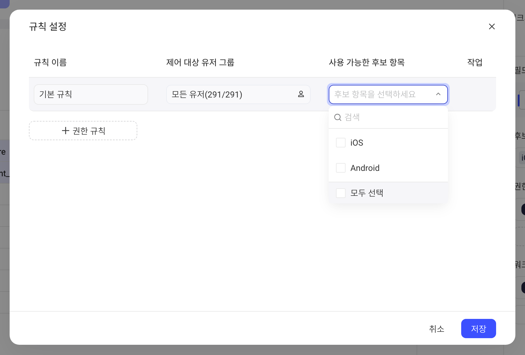Check the Android checkbox
The image size is (525, 355).
(x=340, y=168)
